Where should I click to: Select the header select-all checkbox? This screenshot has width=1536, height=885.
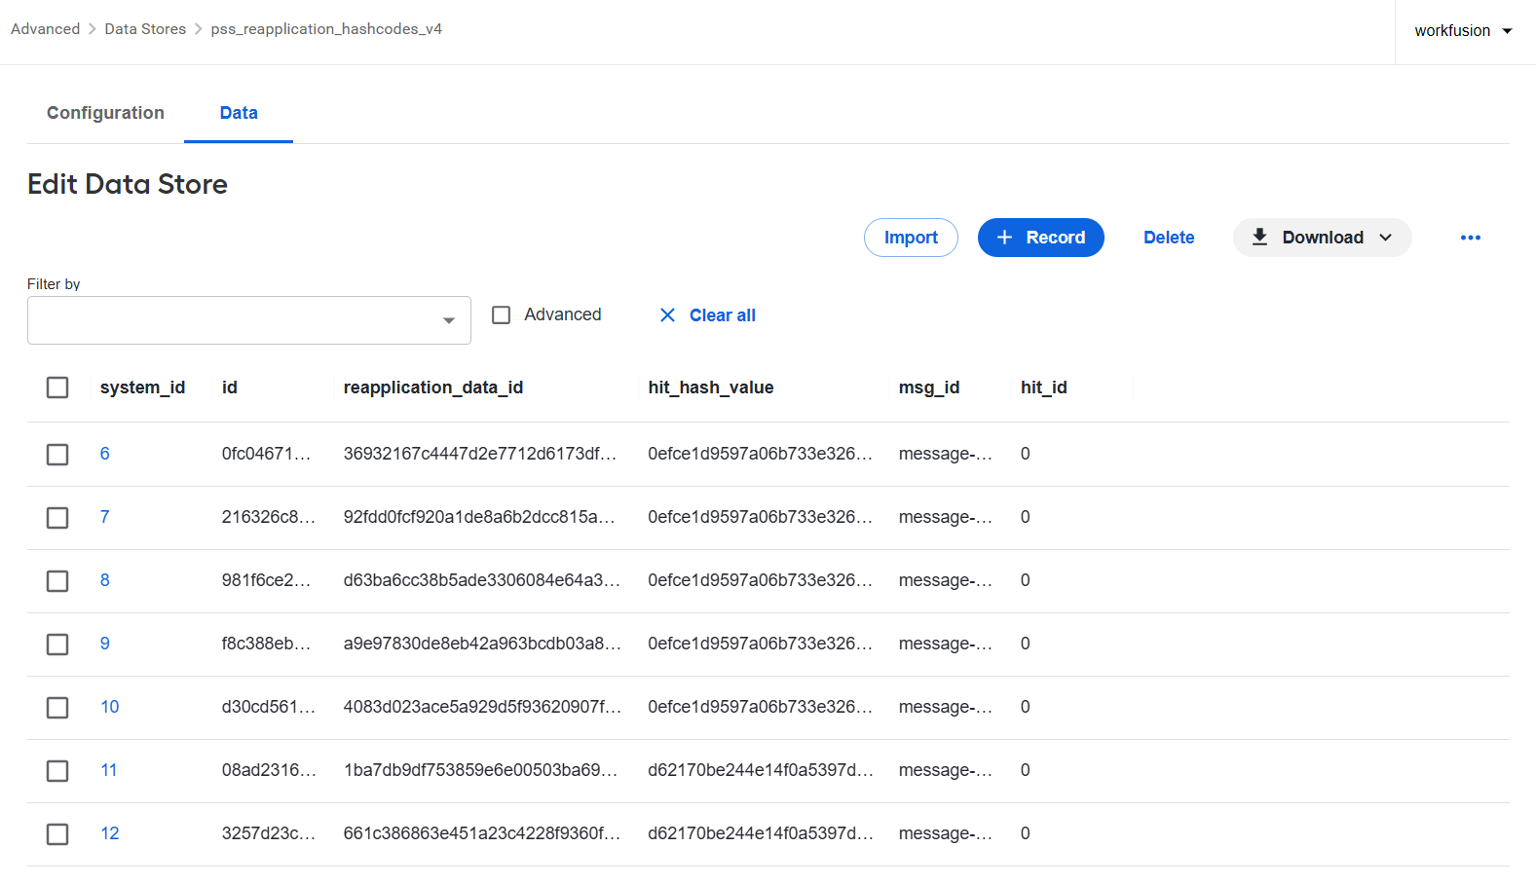click(x=57, y=387)
